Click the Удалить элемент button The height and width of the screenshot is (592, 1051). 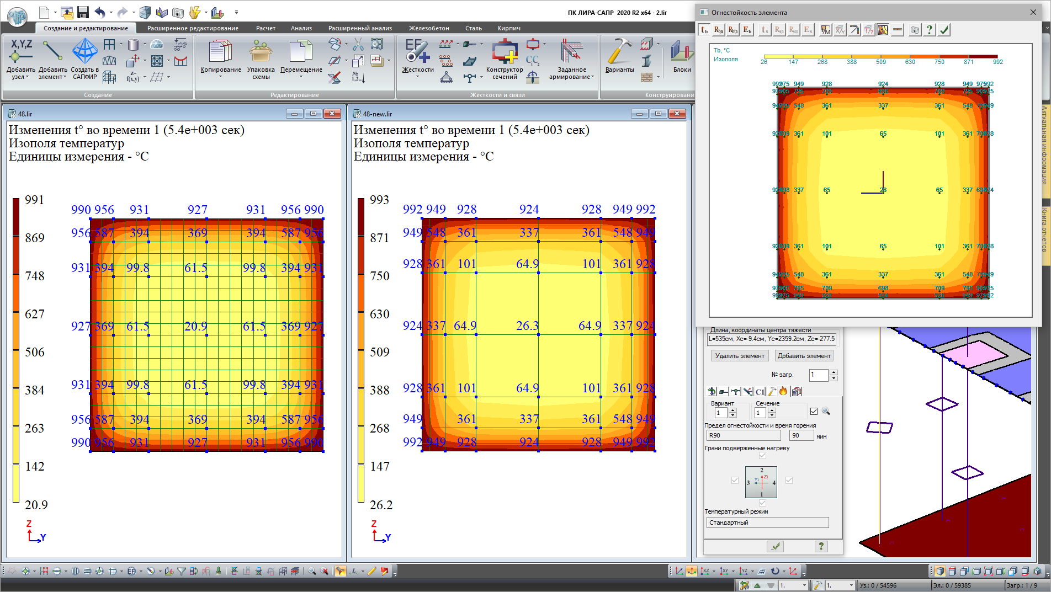click(x=739, y=356)
